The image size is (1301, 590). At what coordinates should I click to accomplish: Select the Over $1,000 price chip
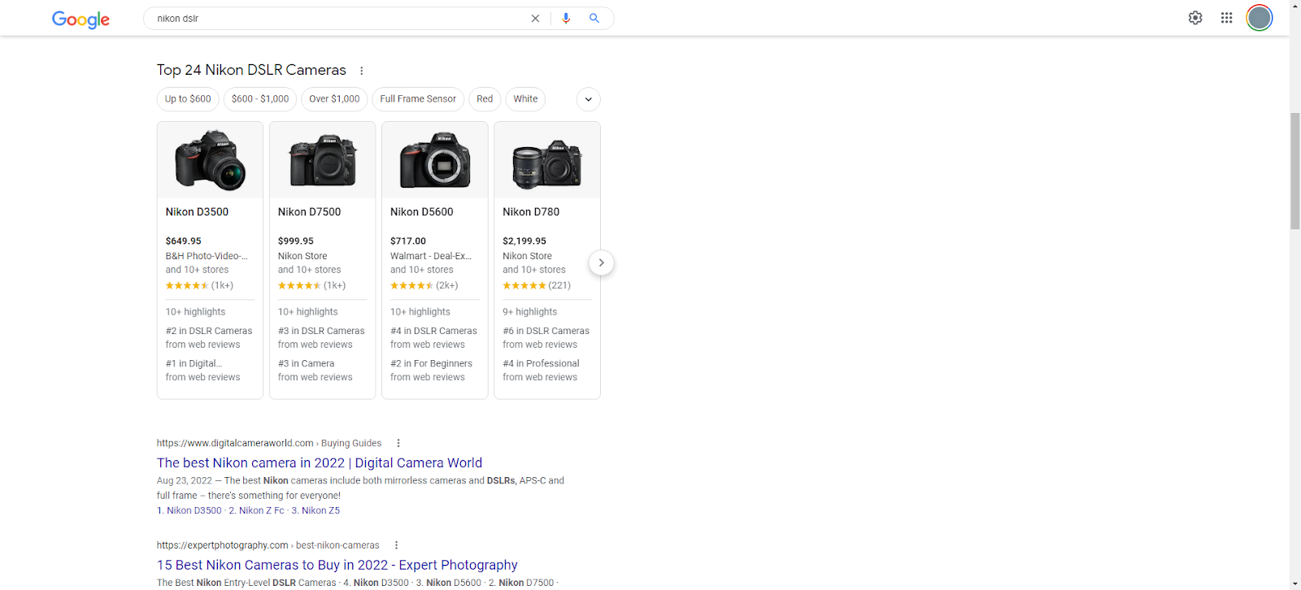334,99
